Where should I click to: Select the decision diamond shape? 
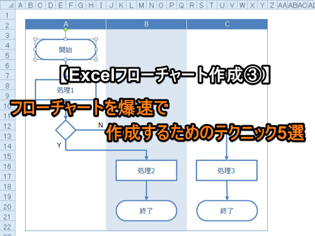coord(66,130)
